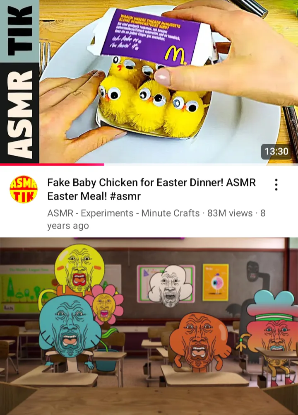Open the three-dot video options menu
The image size is (298, 415).
click(x=276, y=185)
